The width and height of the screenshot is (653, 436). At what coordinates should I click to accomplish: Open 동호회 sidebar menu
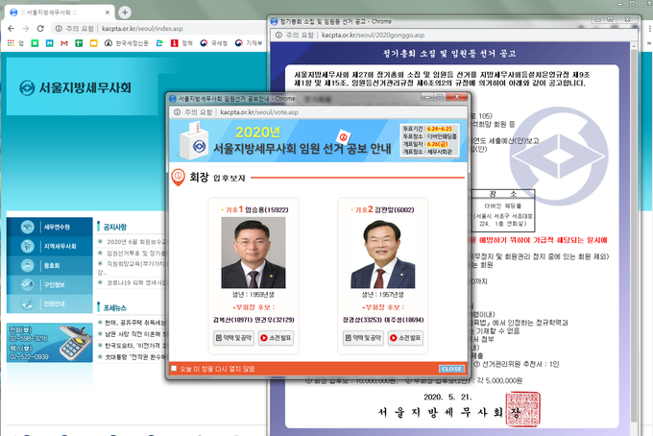click(x=50, y=265)
